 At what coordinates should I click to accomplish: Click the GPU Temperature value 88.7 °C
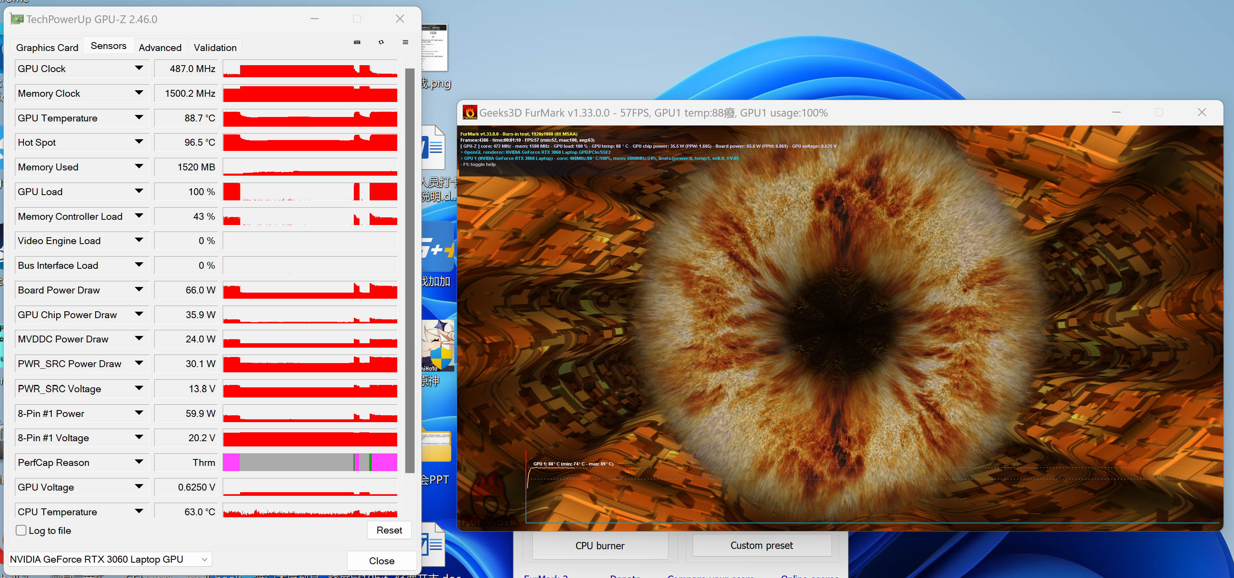click(x=186, y=118)
